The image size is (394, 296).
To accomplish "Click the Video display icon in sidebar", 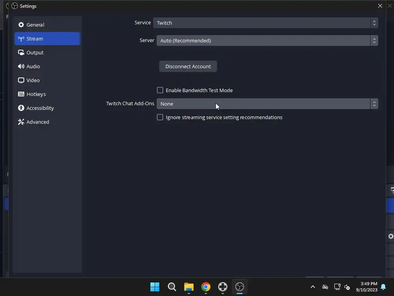I will 21,80.
